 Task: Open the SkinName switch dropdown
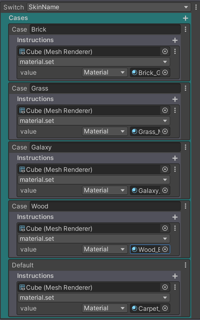click(108, 7)
